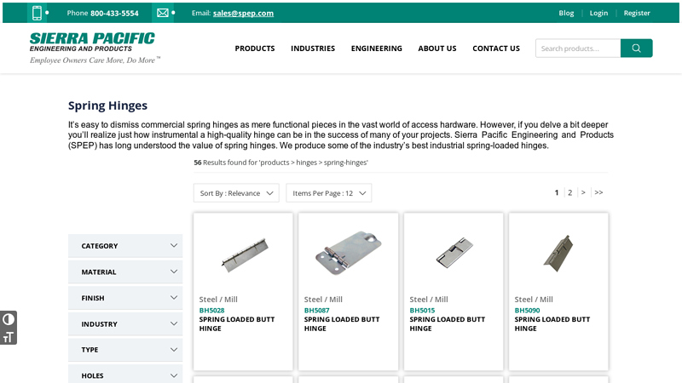The width and height of the screenshot is (682, 383).
Task: Click in the Search products field
Action: (x=578, y=49)
